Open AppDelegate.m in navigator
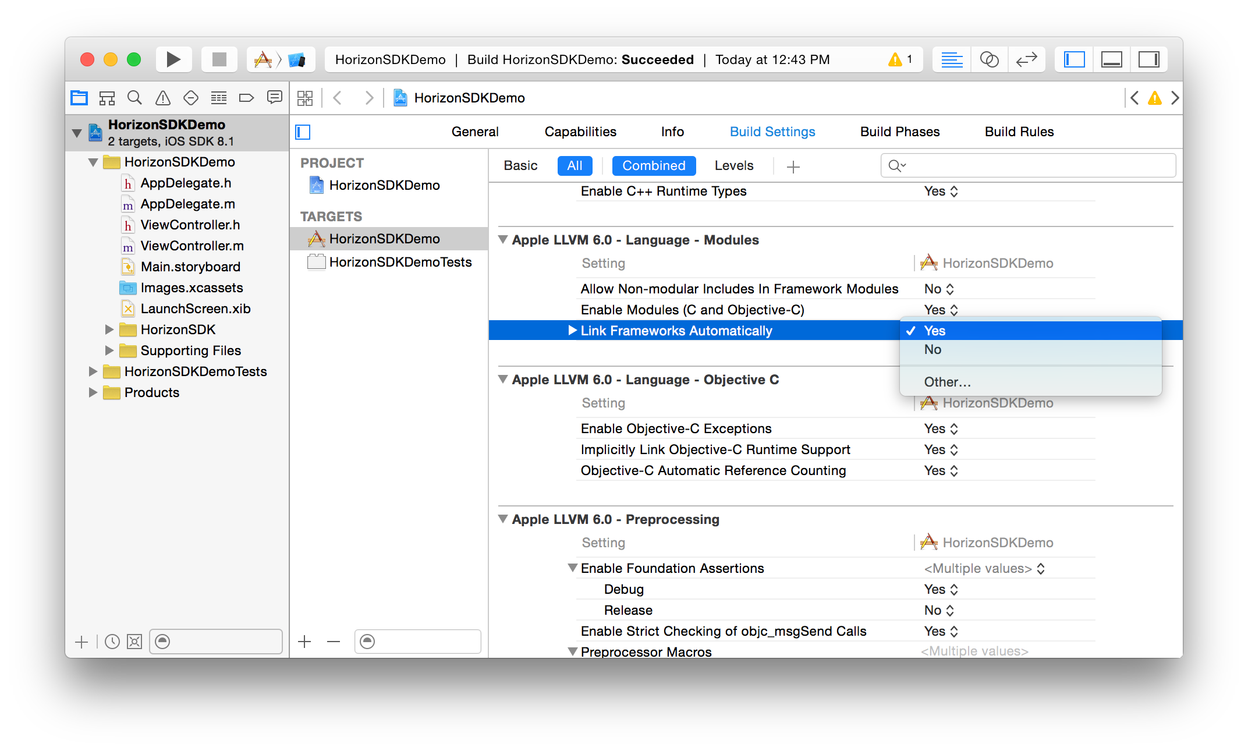The width and height of the screenshot is (1248, 751). click(187, 204)
